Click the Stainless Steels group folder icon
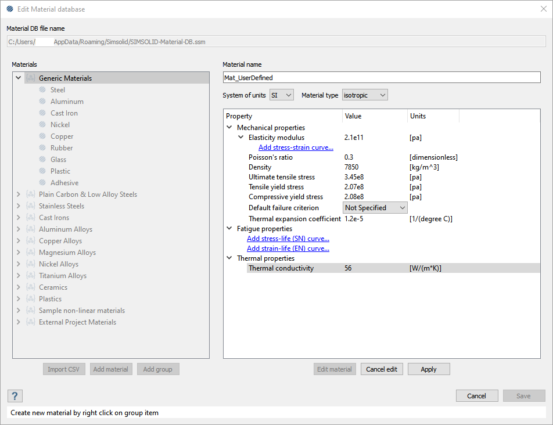553x425 pixels. click(31, 206)
